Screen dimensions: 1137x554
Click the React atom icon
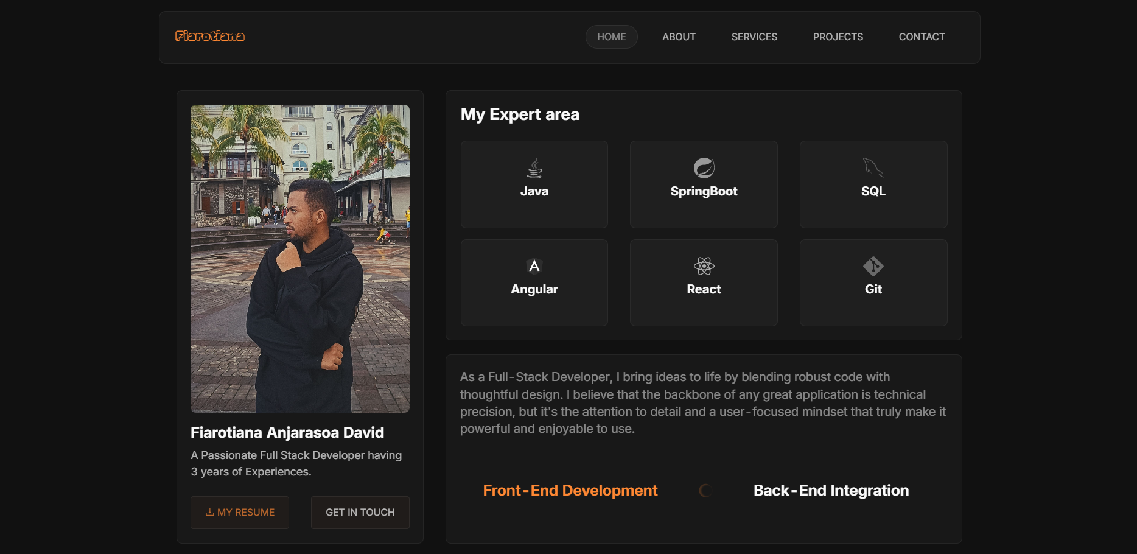tap(704, 266)
